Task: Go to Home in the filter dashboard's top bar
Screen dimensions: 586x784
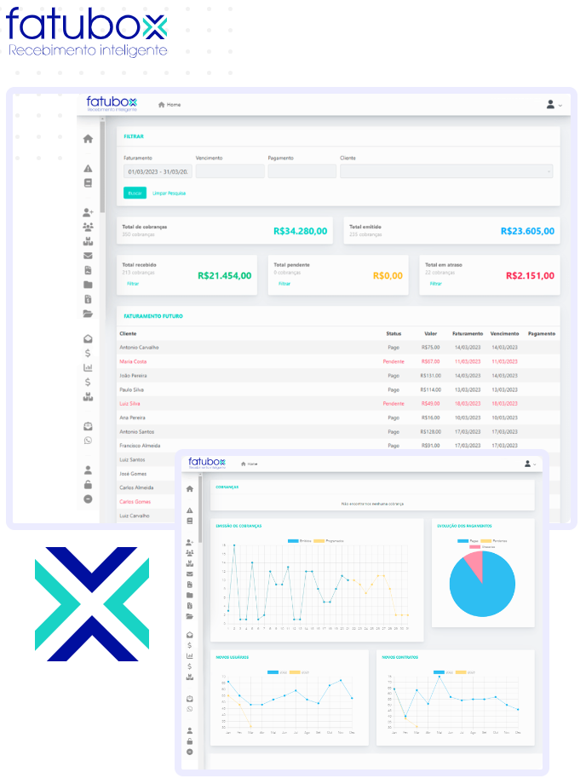Action: point(169,105)
